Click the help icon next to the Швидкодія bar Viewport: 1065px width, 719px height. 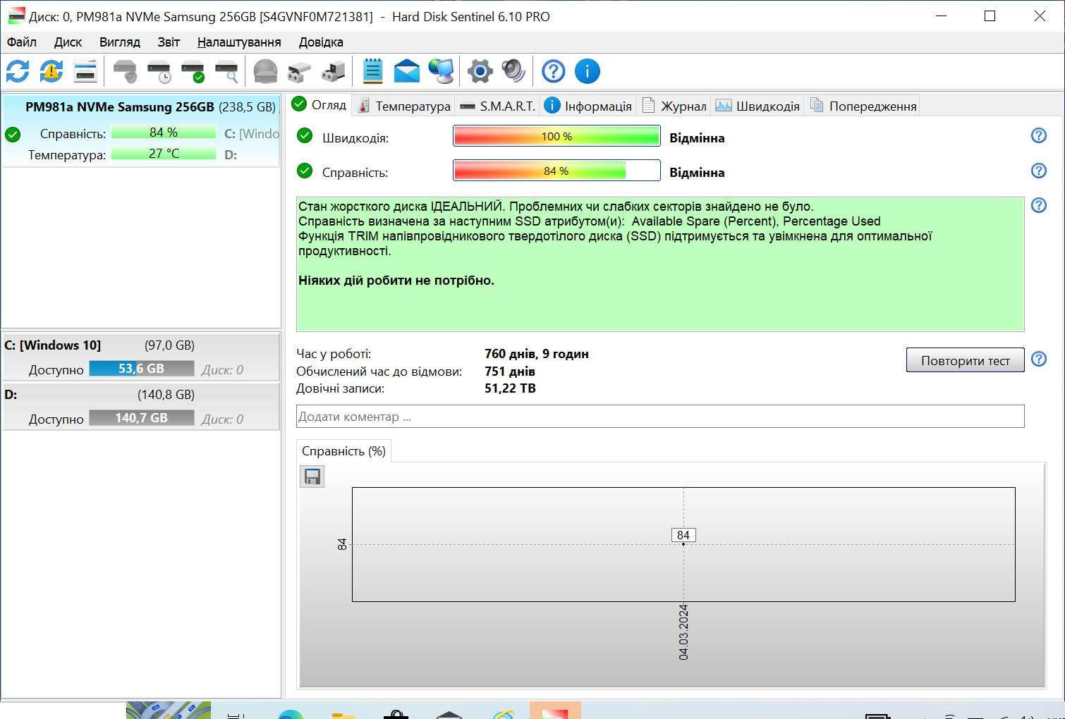click(1038, 135)
